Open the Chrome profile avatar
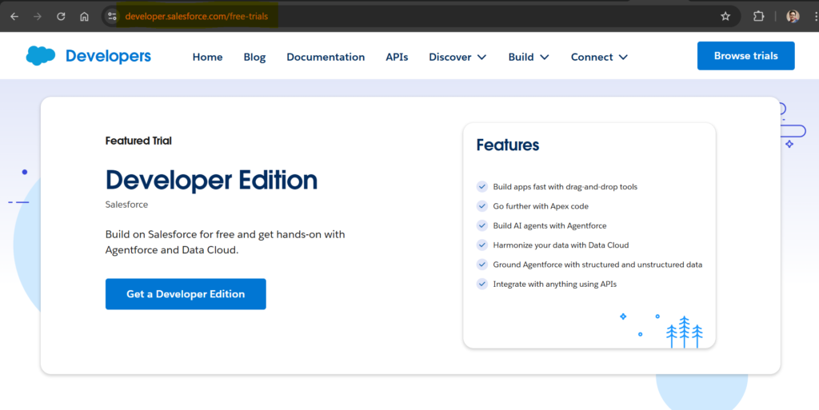Viewport: 819px width, 410px height. tap(793, 17)
